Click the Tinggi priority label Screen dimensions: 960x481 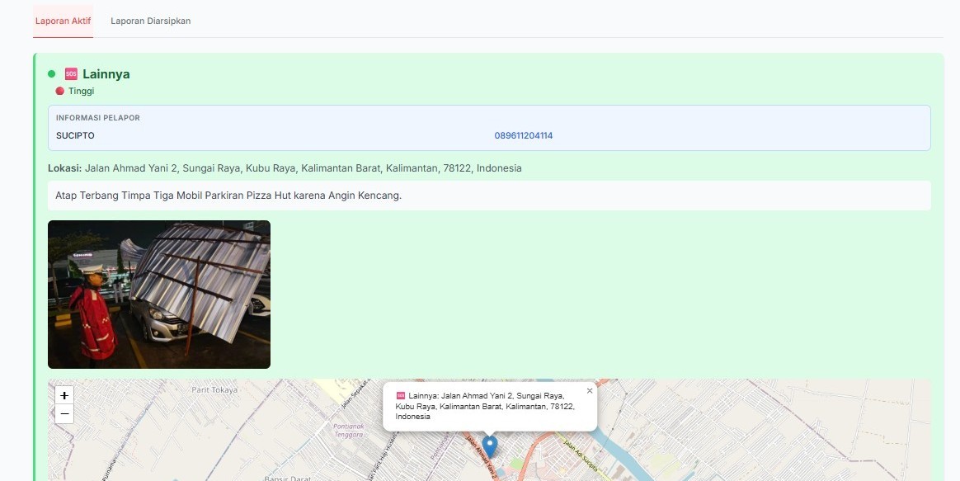[81, 91]
